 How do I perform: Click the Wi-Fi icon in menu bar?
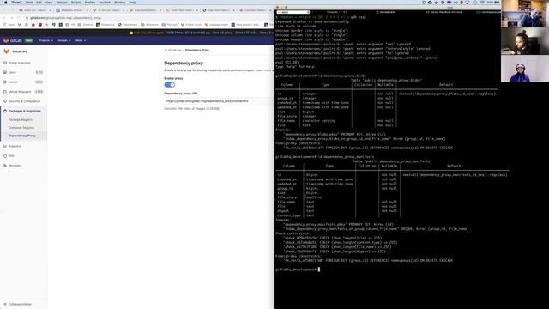pyautogui.click(x=482, y=3)
